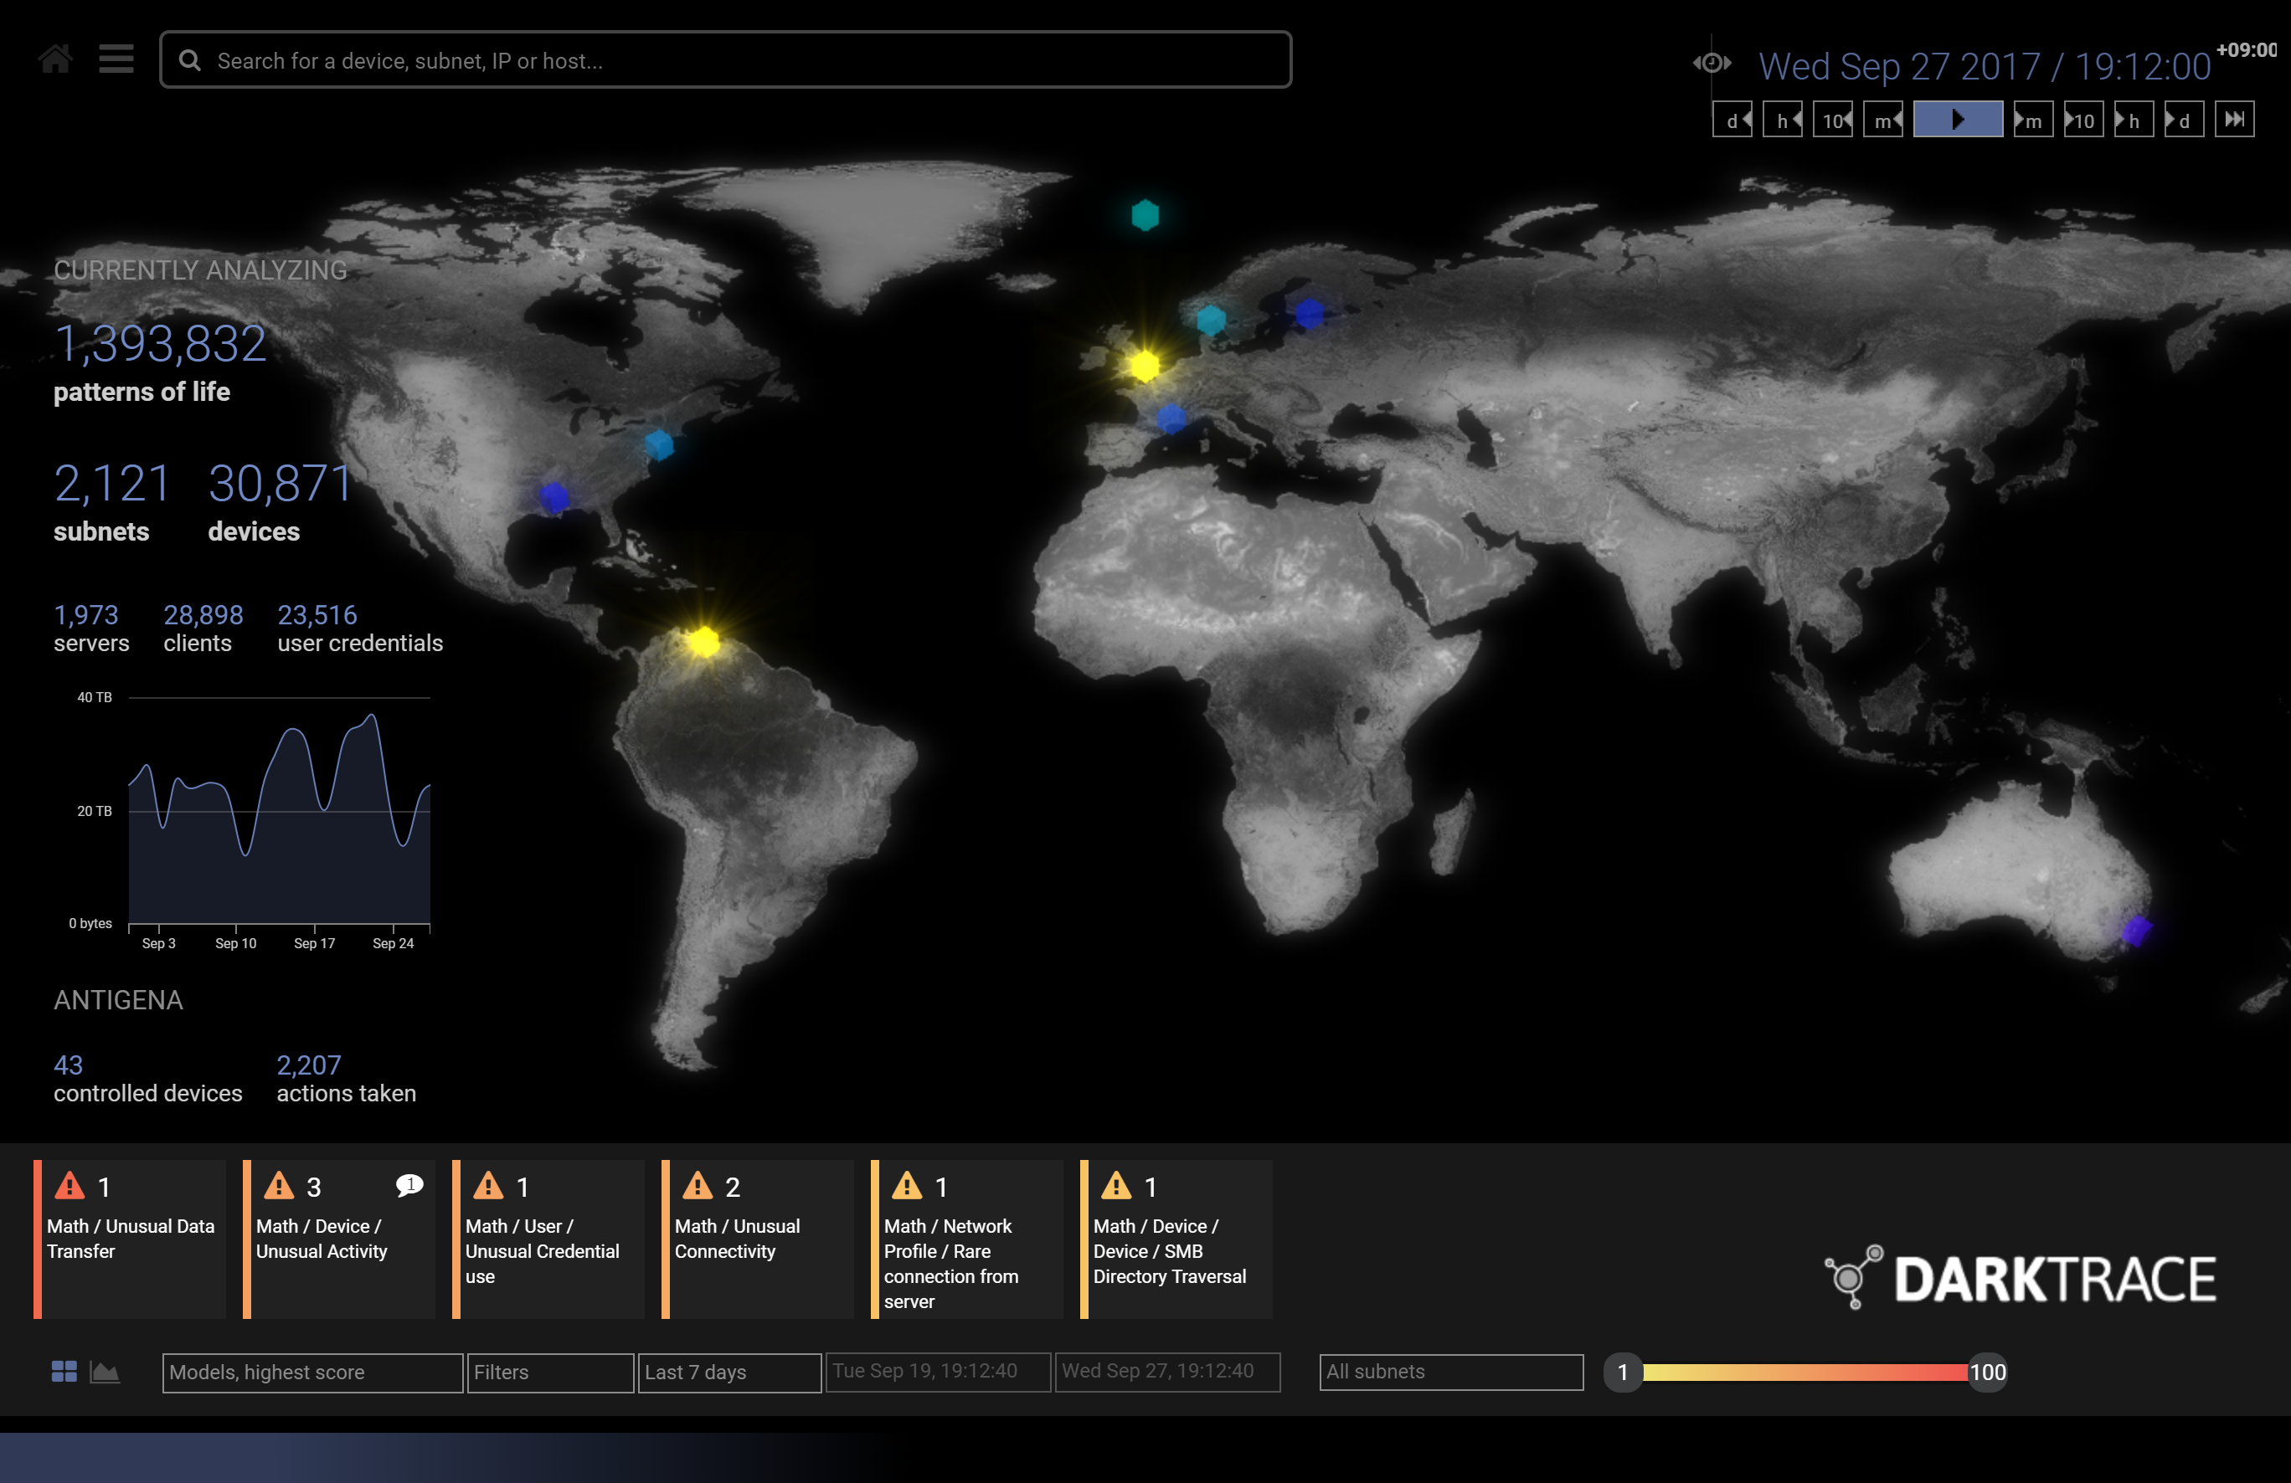Click the home icon
Viewport: 2291px width, 1483px height.
55,59
